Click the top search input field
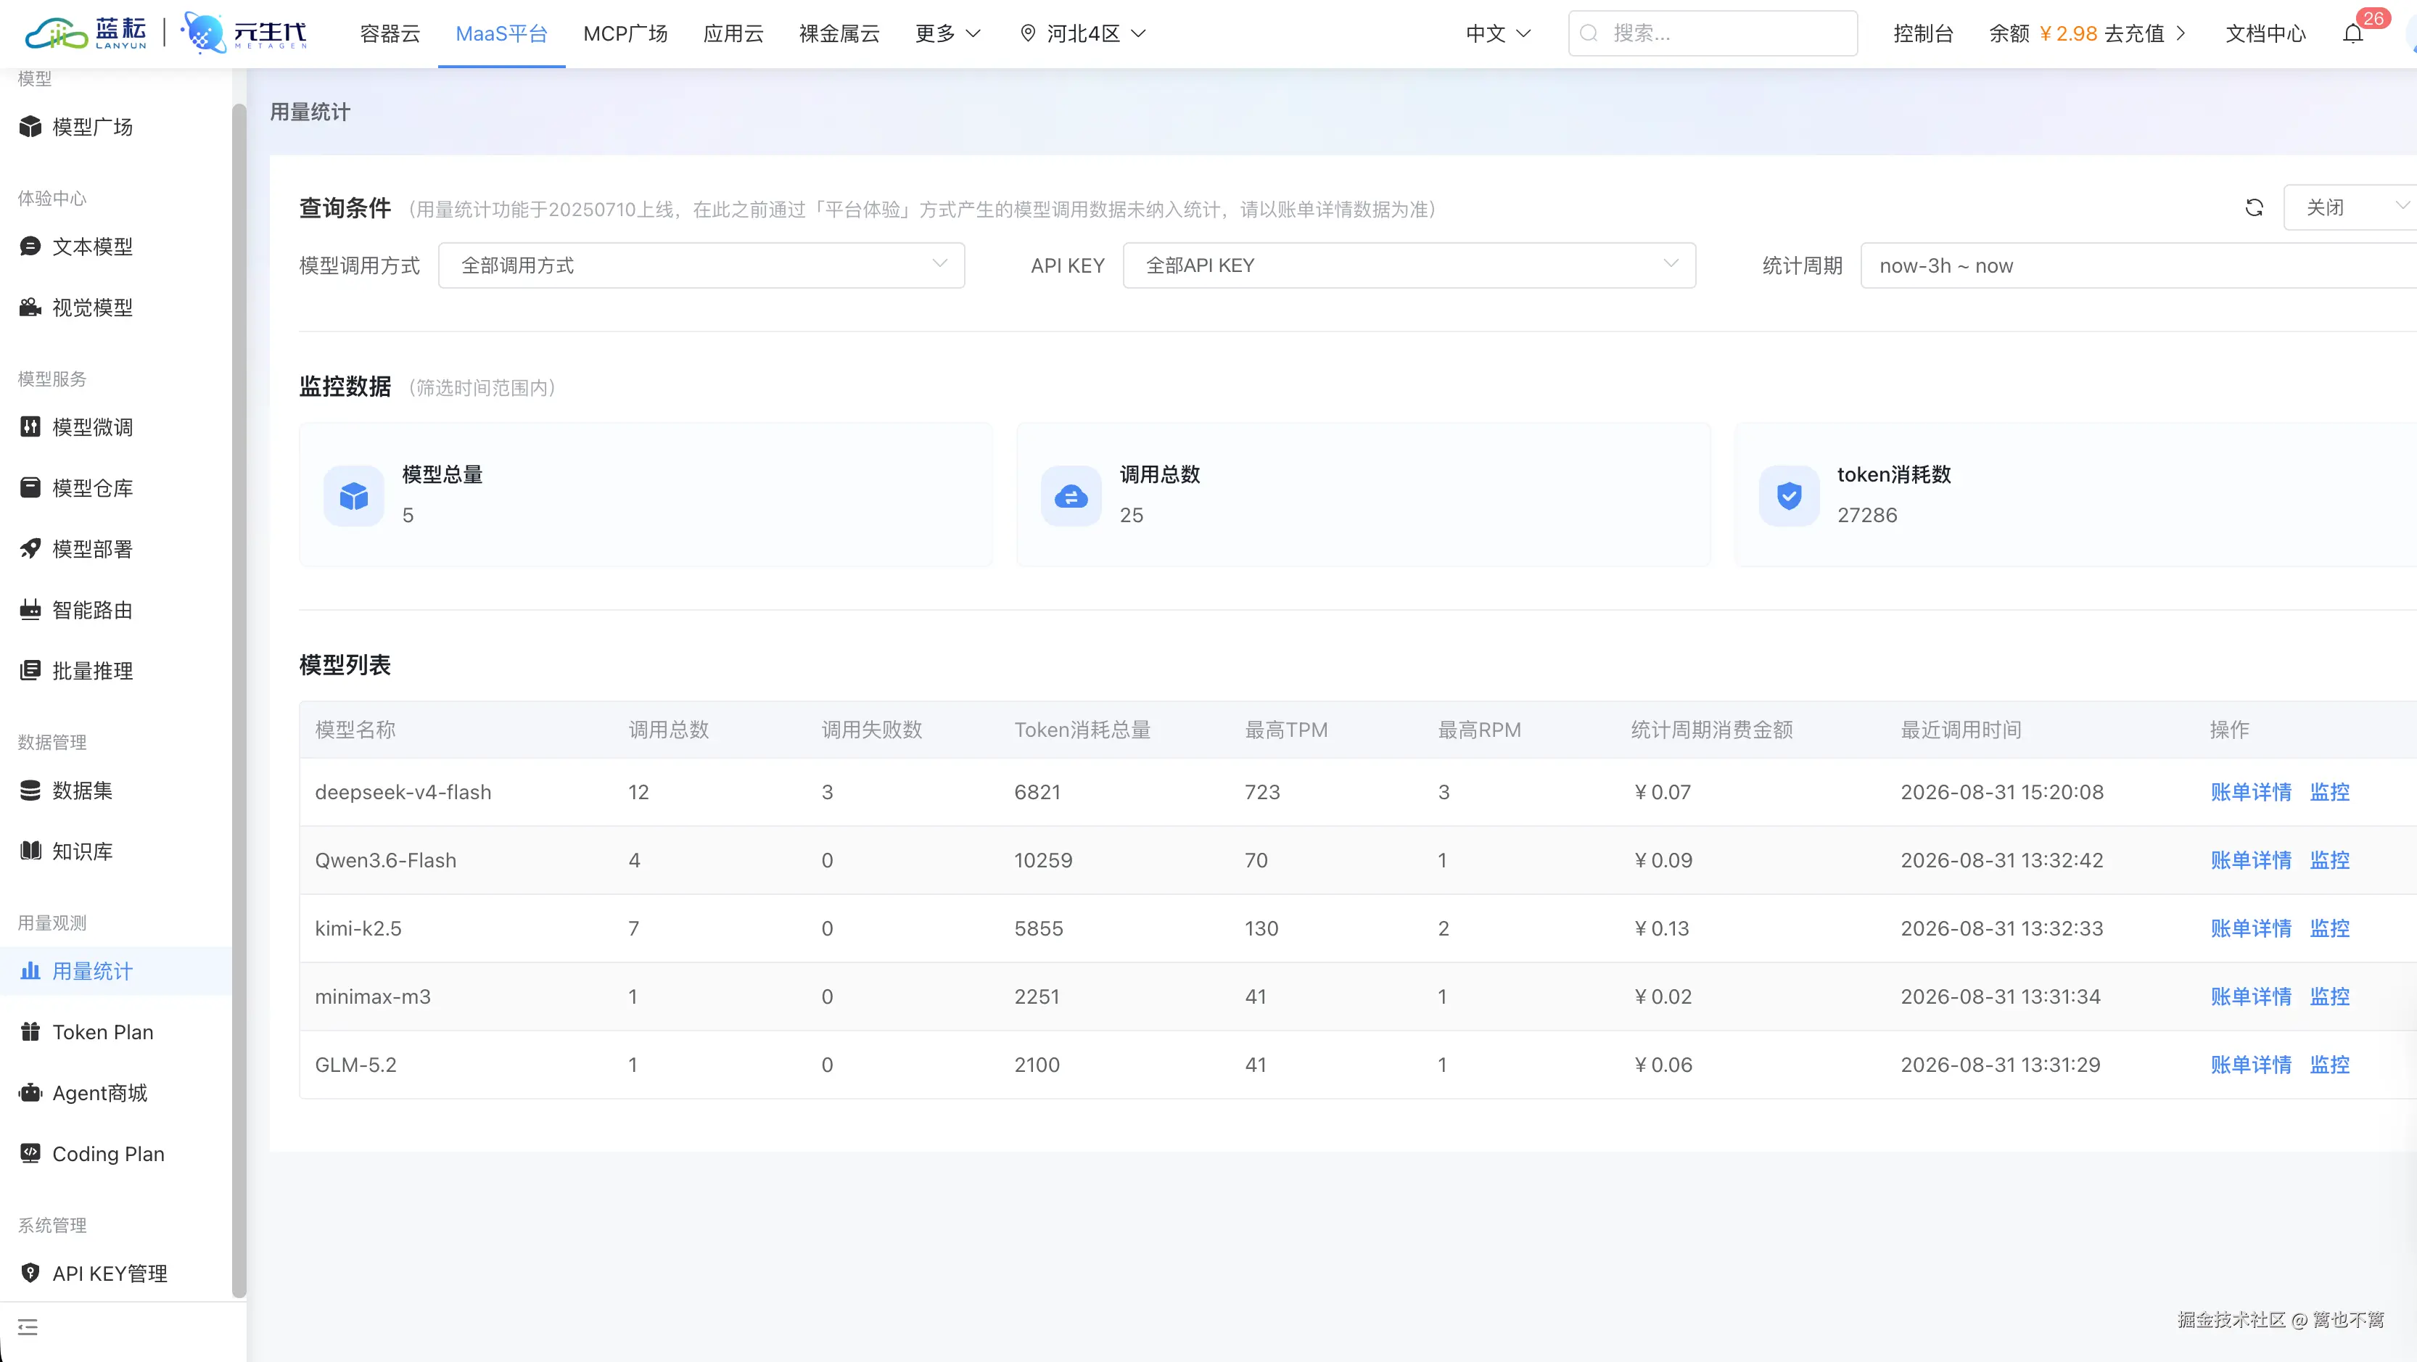Viewport: 2417px width, 1362px height. click(1713, 34)
